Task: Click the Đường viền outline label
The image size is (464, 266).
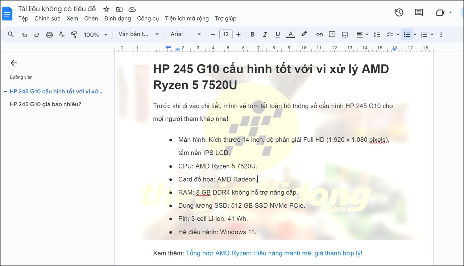Action: point(21,77)
